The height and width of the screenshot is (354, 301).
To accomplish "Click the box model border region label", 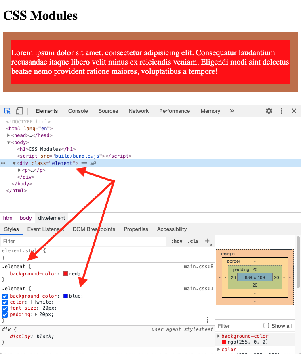I will point(234,261).
